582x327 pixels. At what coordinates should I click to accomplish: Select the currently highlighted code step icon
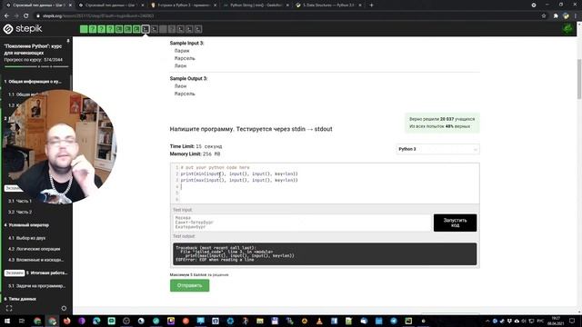pyautogui.click(x=145, y=29)
